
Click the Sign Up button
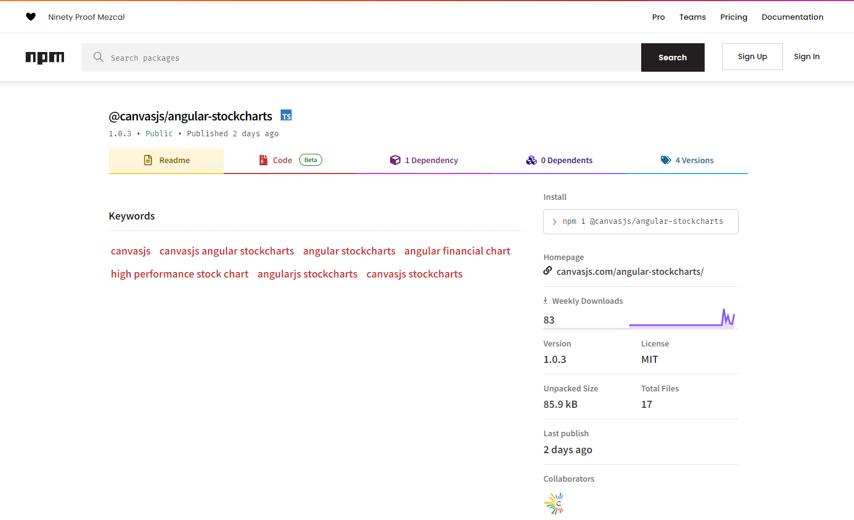click(752, 56)
